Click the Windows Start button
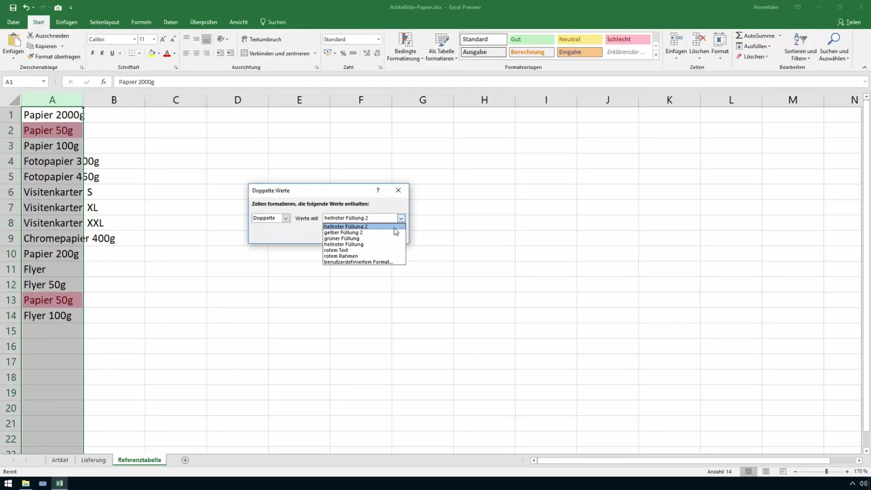This screenshot has width=871, height=490. pos(8,483)
